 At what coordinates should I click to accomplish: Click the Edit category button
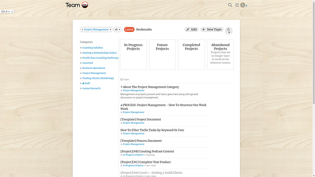[191, 30]
